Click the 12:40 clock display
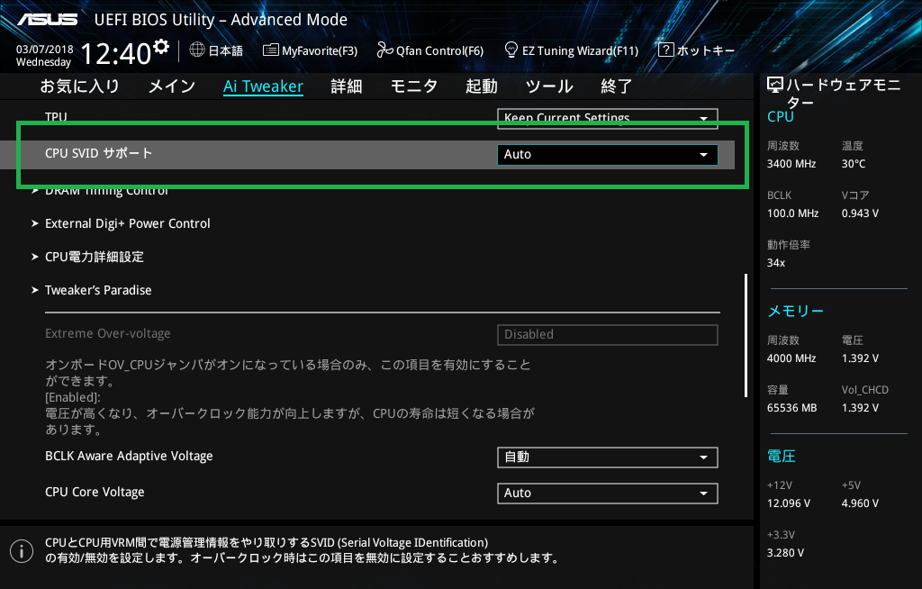 (x=116, y=53)
